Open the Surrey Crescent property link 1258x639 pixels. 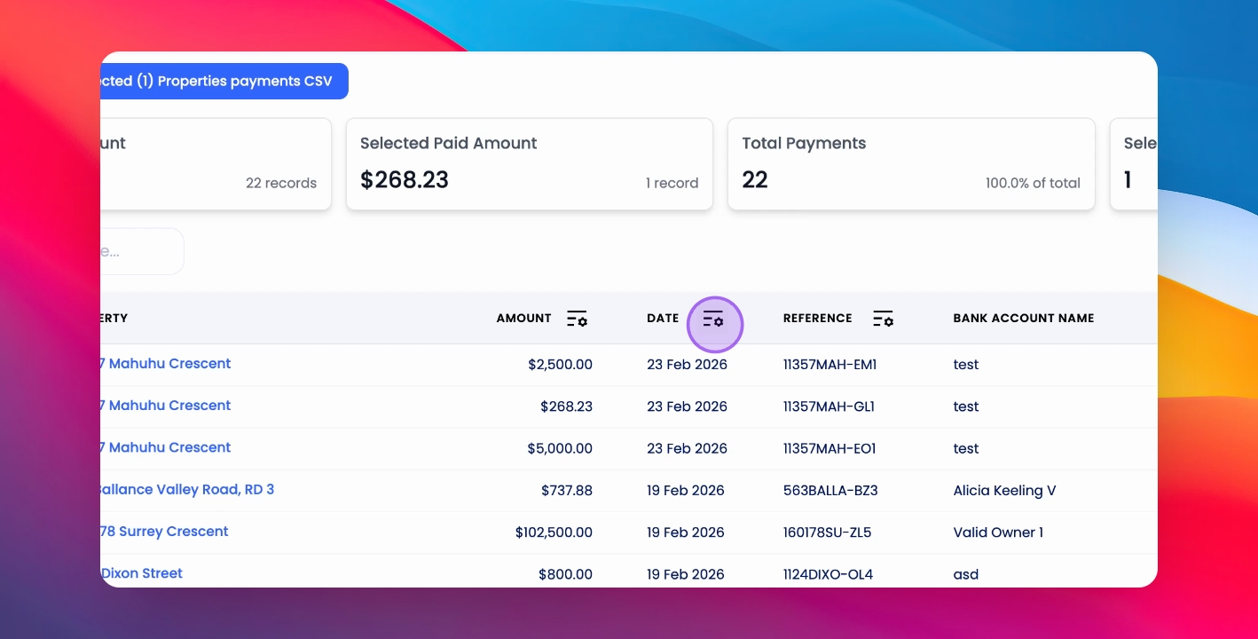coord(164,532)
